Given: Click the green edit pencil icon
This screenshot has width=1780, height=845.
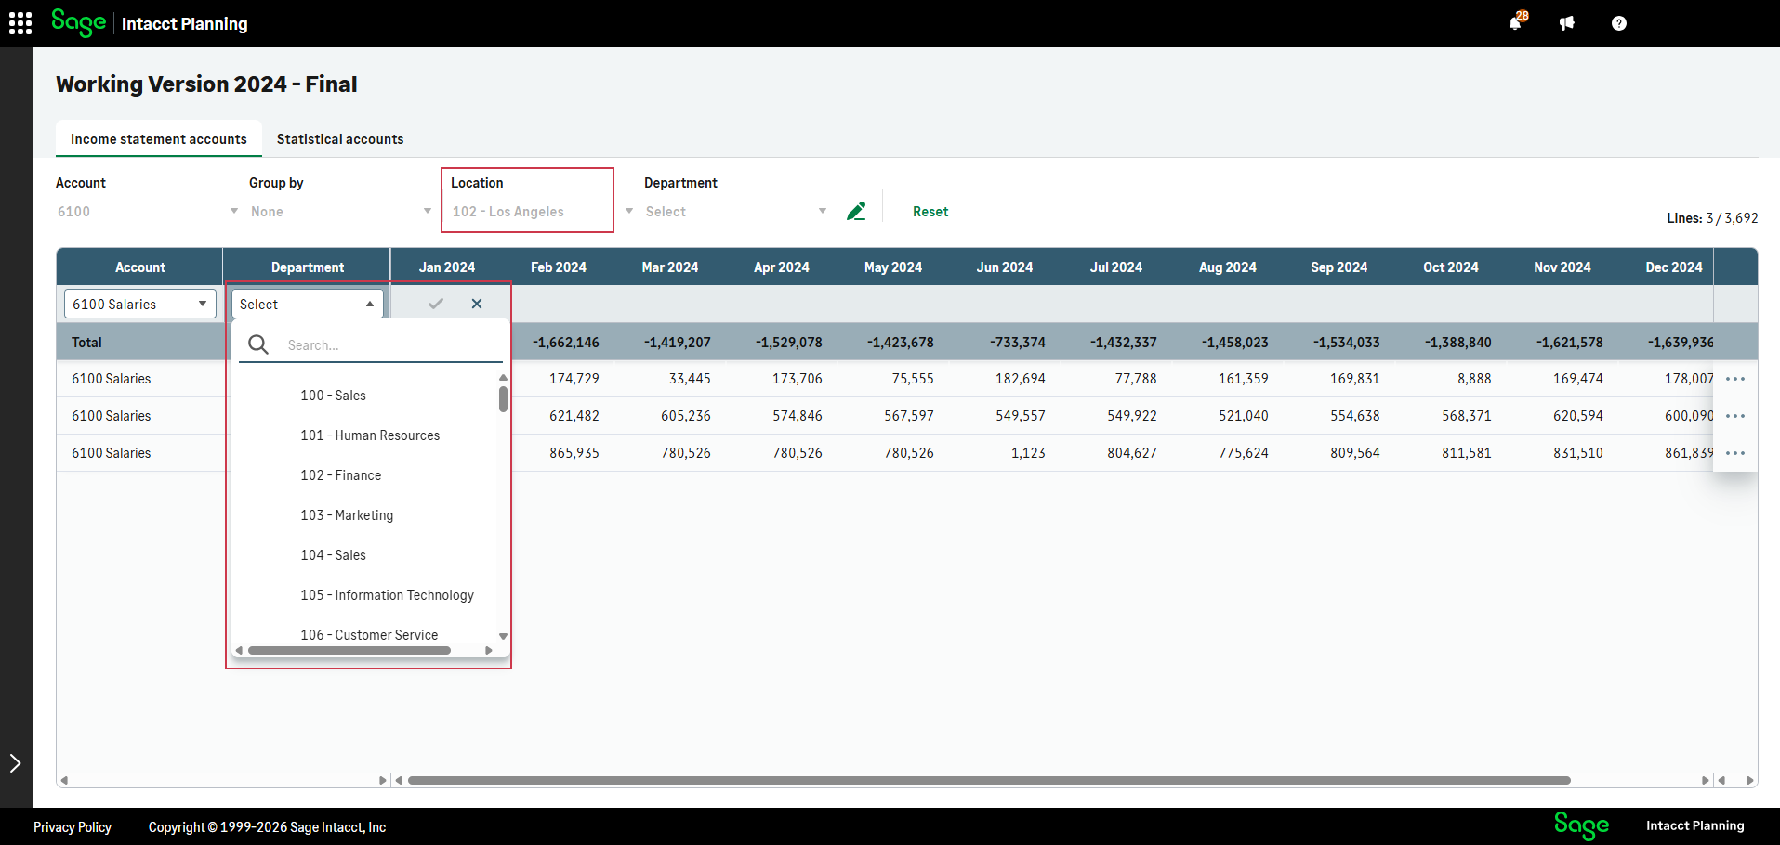Looking at the screenshot, I should tap(856, 212).
